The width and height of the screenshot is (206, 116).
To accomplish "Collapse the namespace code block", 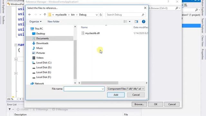I will (16, 45).
